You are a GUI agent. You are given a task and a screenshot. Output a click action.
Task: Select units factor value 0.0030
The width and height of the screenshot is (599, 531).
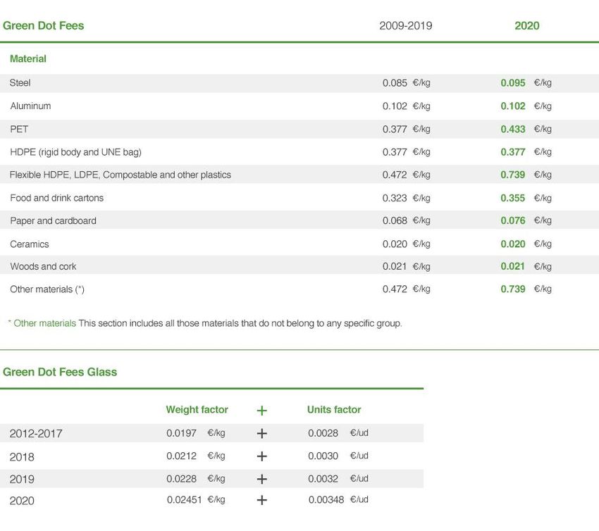pyautogui.click(x=323, y=456)
